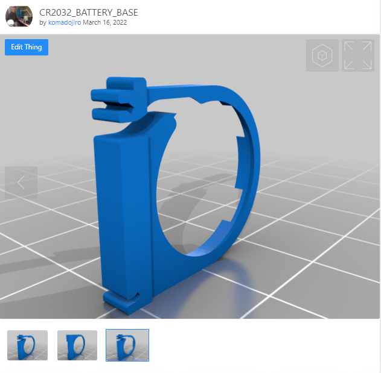Click the March 16, 2022 date text
Image resolution: width=381 pixels, height=373 pixels.
pyautogui.click(x=104, y=22)
